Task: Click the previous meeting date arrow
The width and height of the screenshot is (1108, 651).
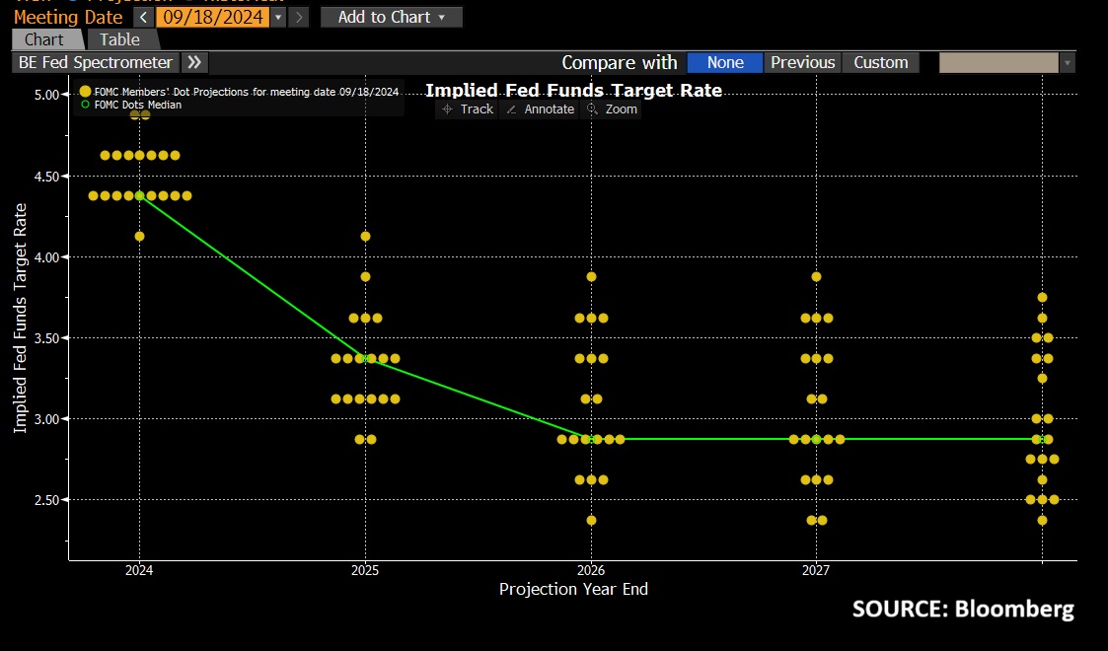Action: tap(143, 17)
